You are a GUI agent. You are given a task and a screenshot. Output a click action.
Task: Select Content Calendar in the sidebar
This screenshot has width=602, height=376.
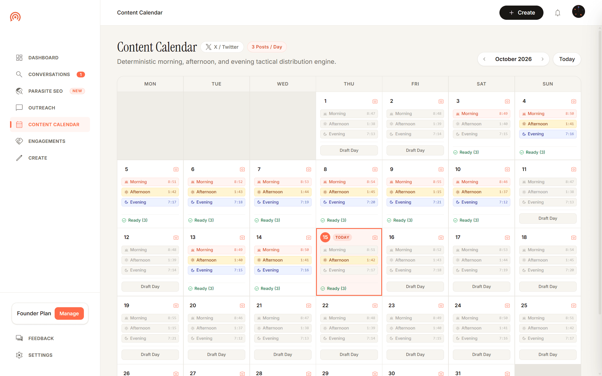point(50,124)
